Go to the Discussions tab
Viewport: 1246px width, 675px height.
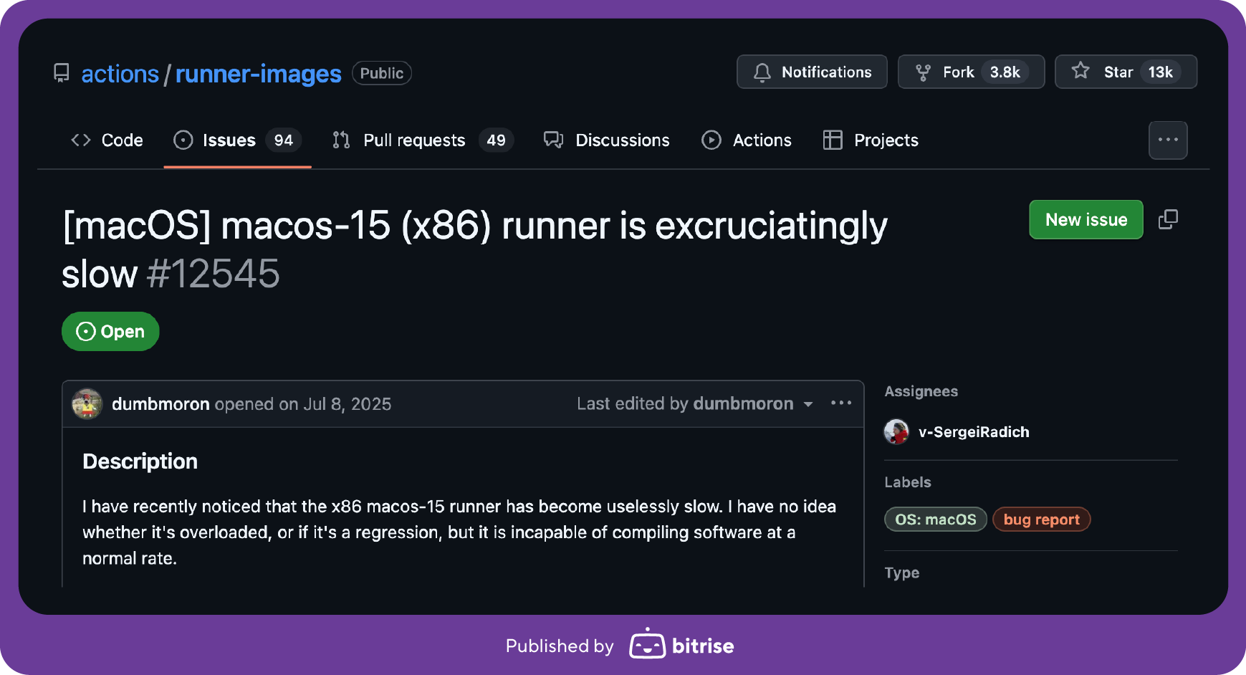(606, 140)
